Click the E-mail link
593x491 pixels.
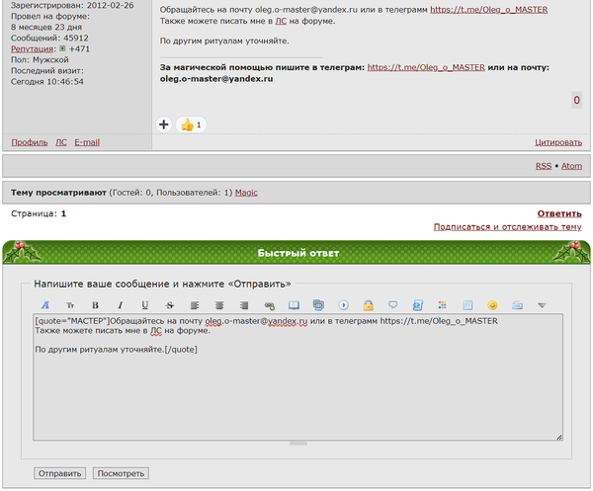point(87,142)
